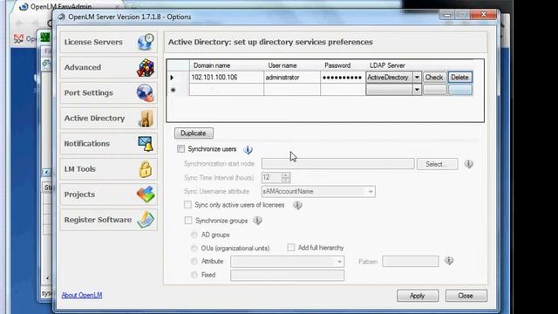Click the masked Password cell
558x314 pixels.
[343, 78]
